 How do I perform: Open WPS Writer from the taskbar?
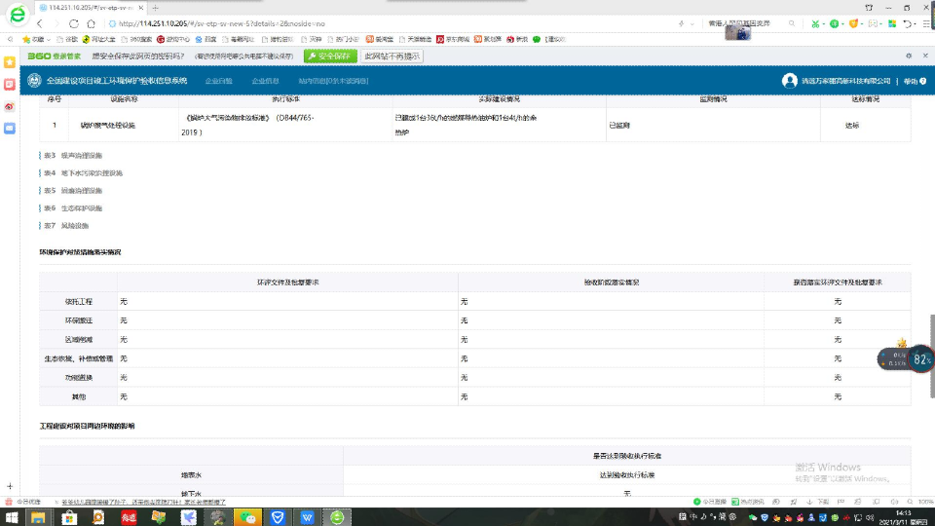coord(307,516)
